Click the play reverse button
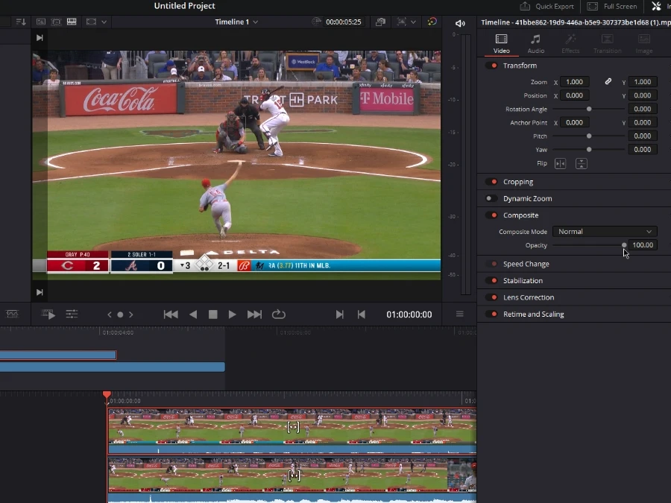 click(193, 314)
